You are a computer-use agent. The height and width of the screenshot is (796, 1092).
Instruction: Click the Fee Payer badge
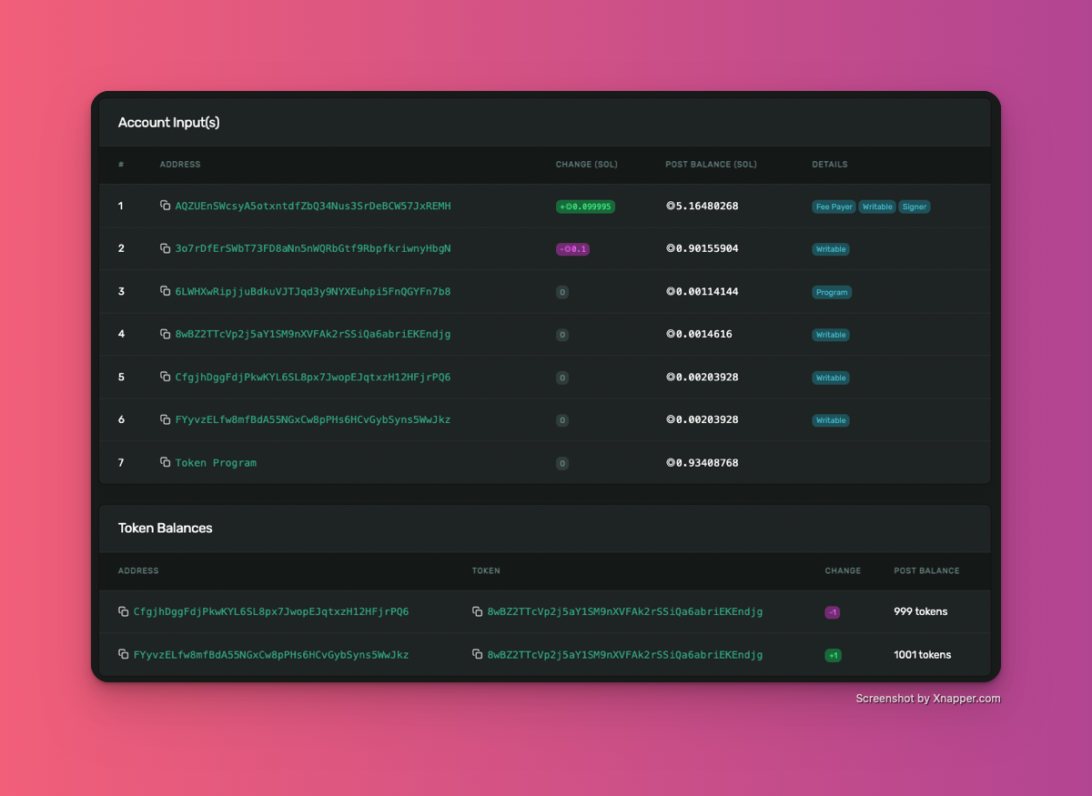[834, 207]
